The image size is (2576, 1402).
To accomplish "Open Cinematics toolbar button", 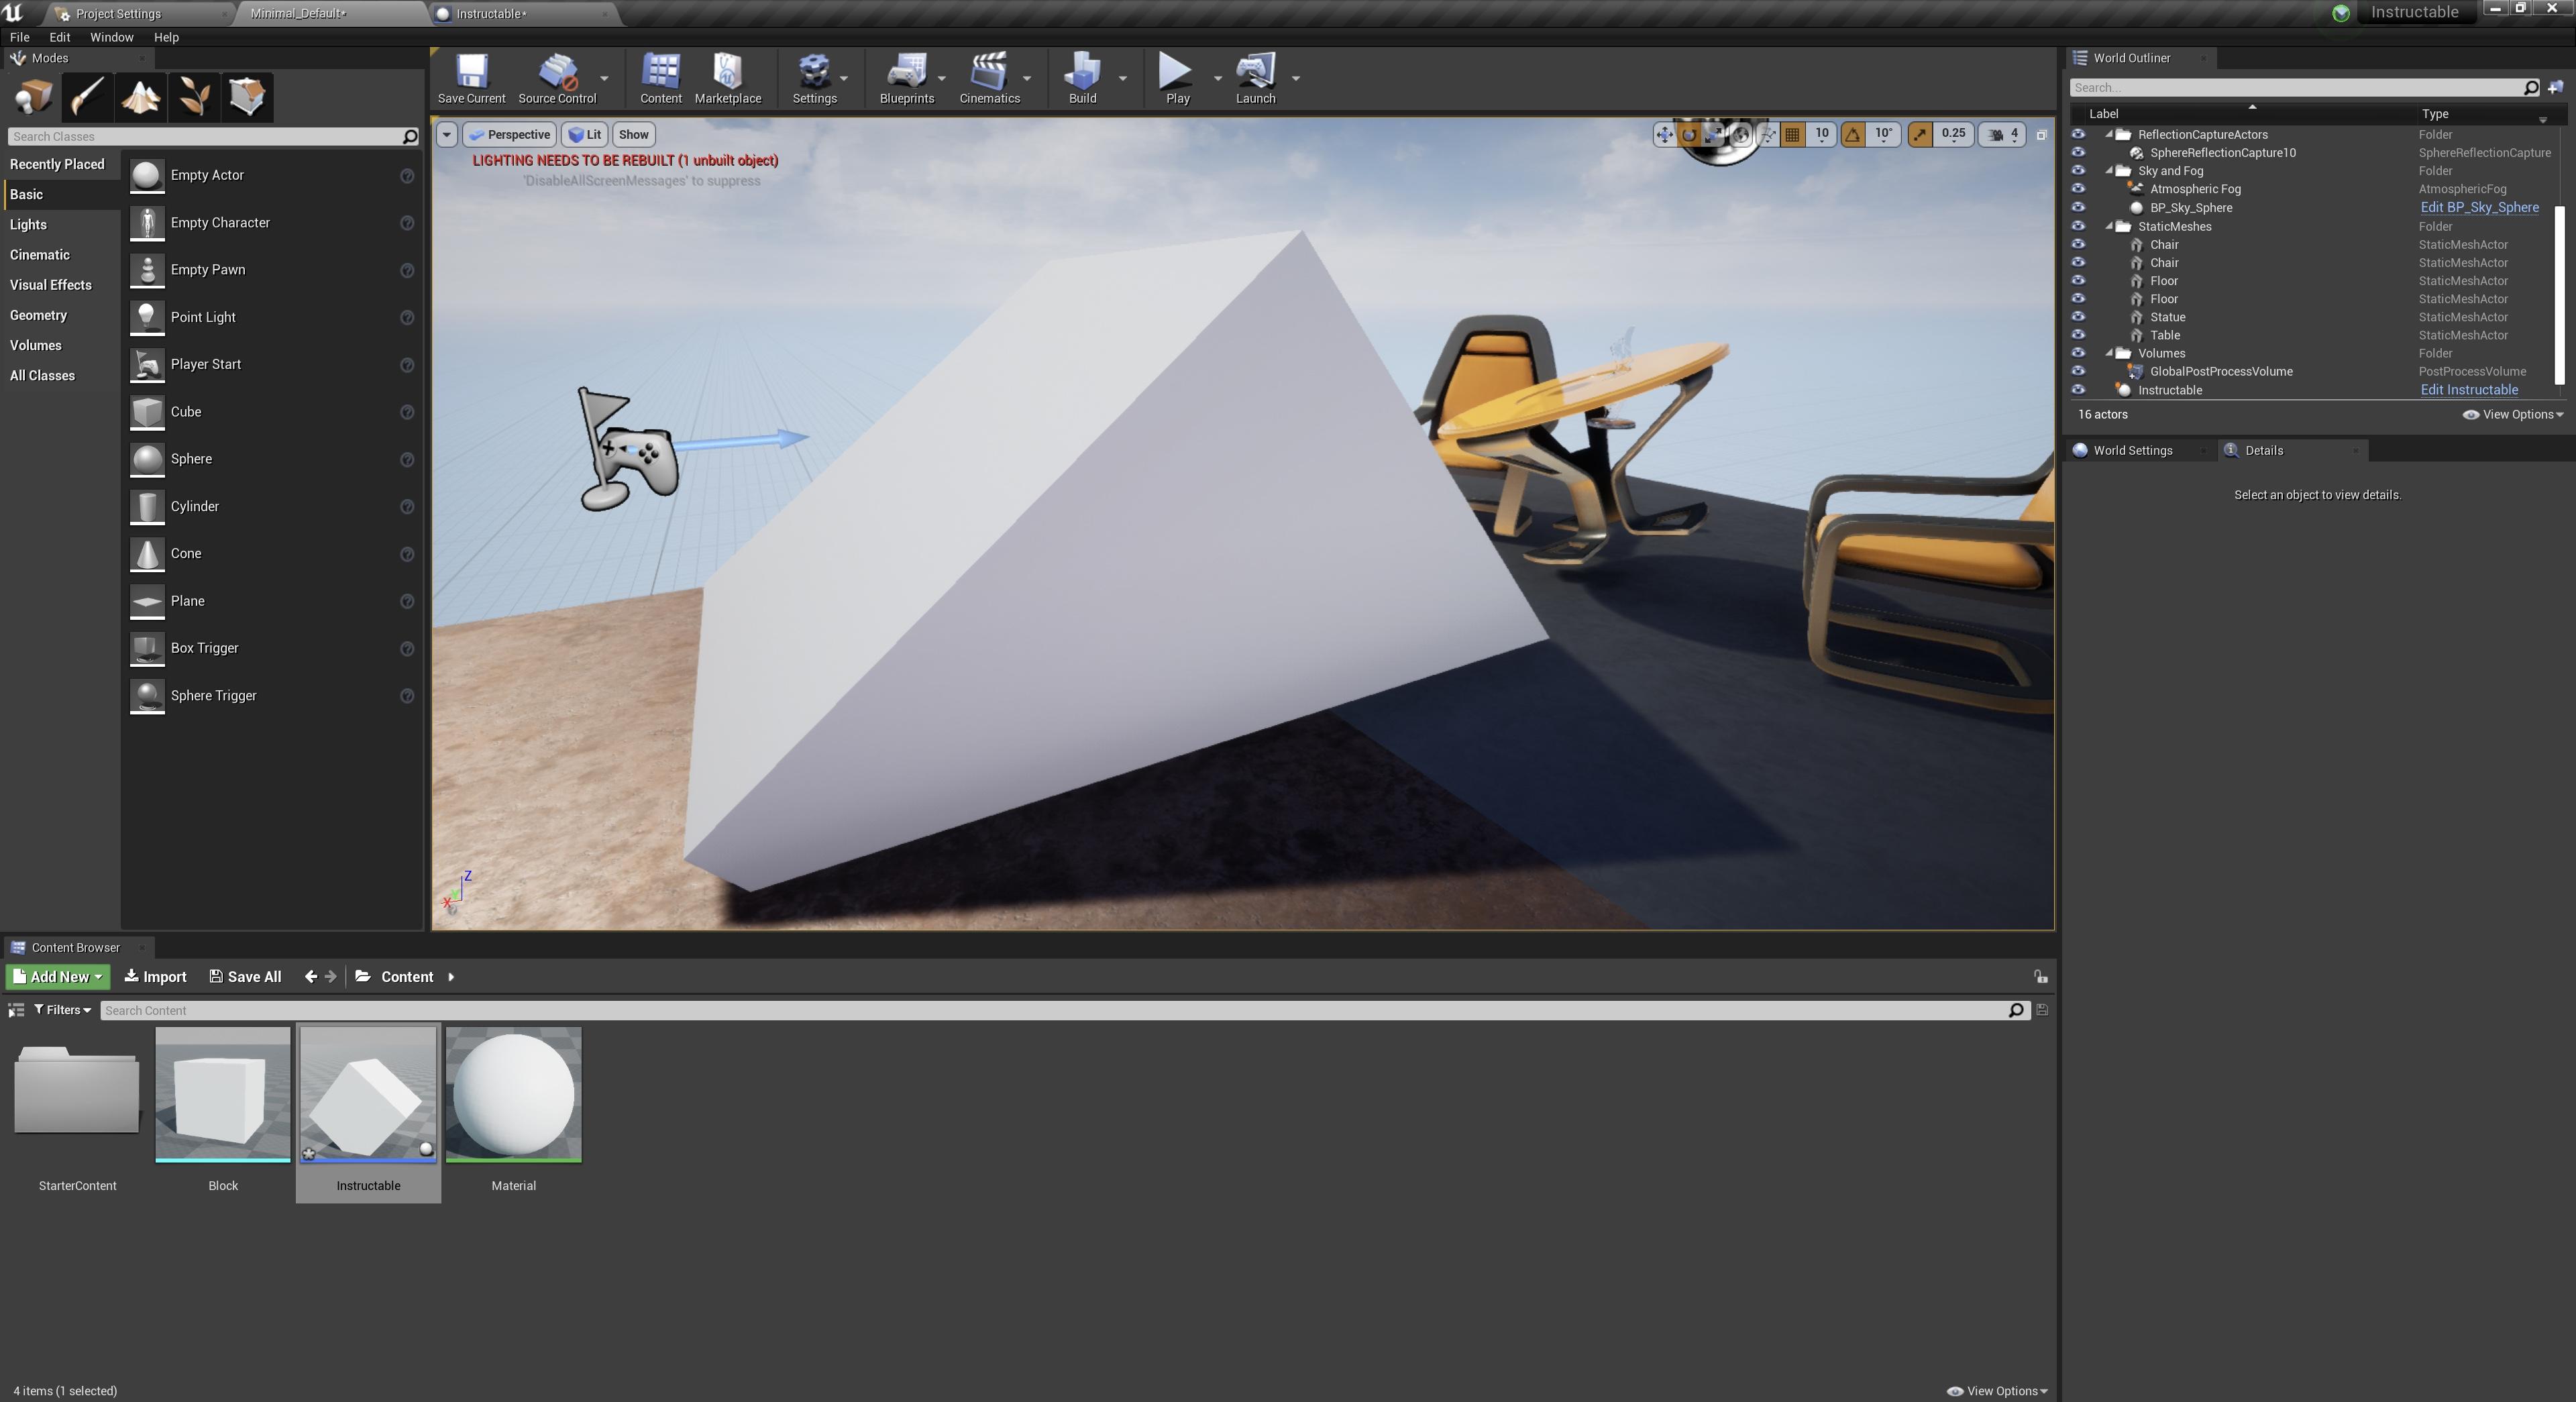I will point(989,79).
